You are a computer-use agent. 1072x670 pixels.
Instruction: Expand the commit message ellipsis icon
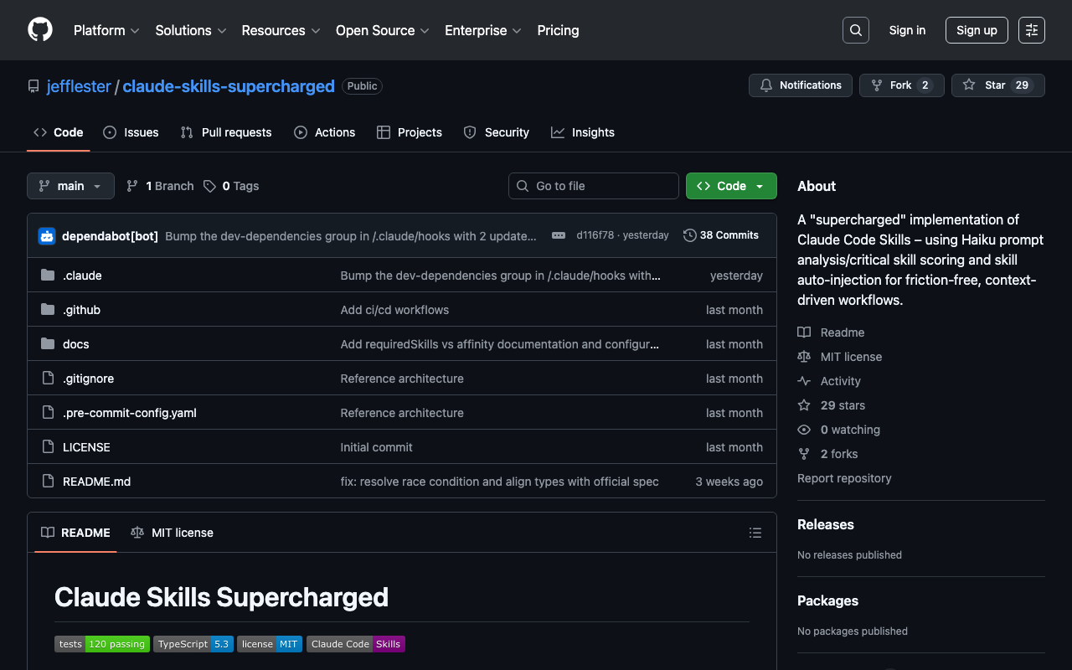559,236
